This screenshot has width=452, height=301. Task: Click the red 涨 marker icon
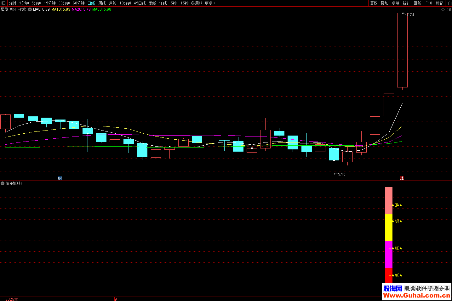[x=402, y=178]
